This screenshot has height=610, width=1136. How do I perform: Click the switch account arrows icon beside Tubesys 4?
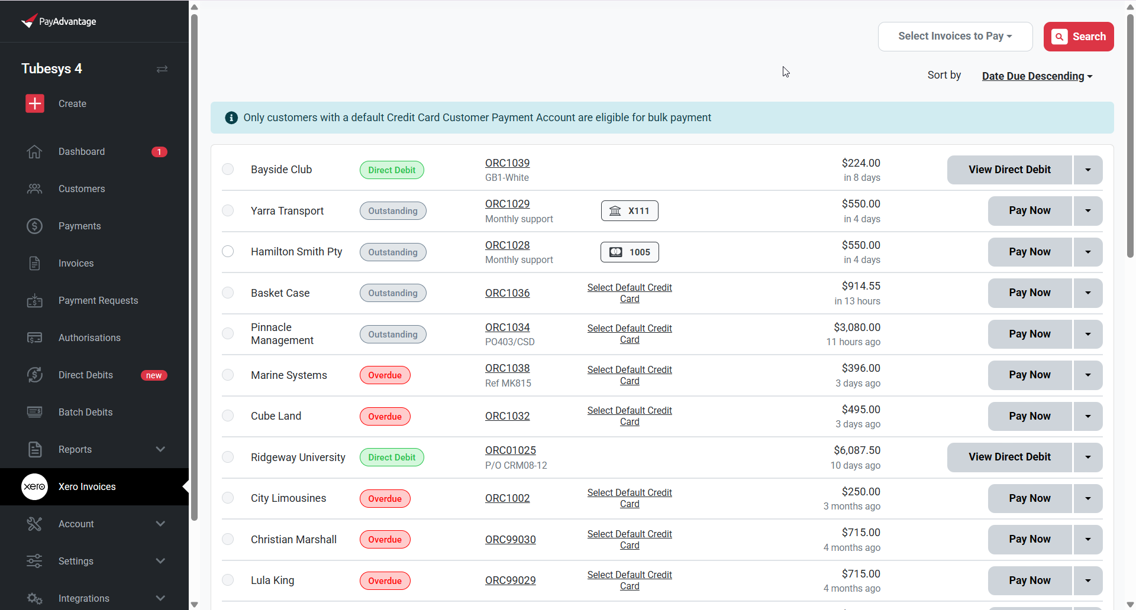point(162,69)
